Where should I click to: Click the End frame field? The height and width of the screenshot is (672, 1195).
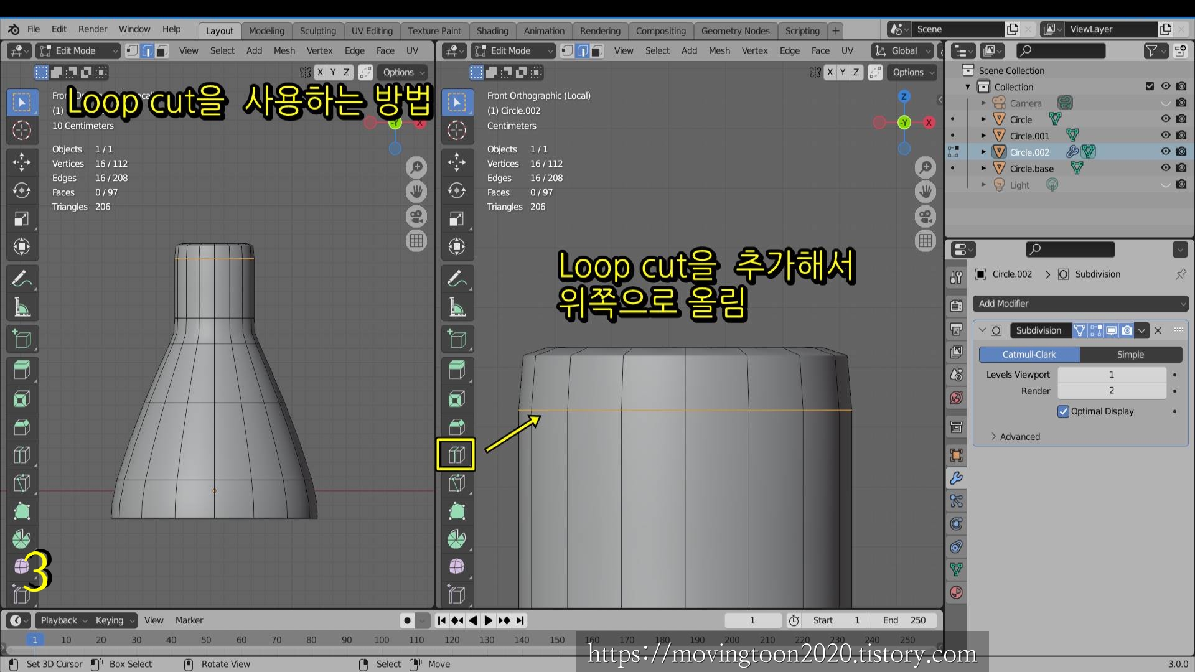[x=906, y=620]
